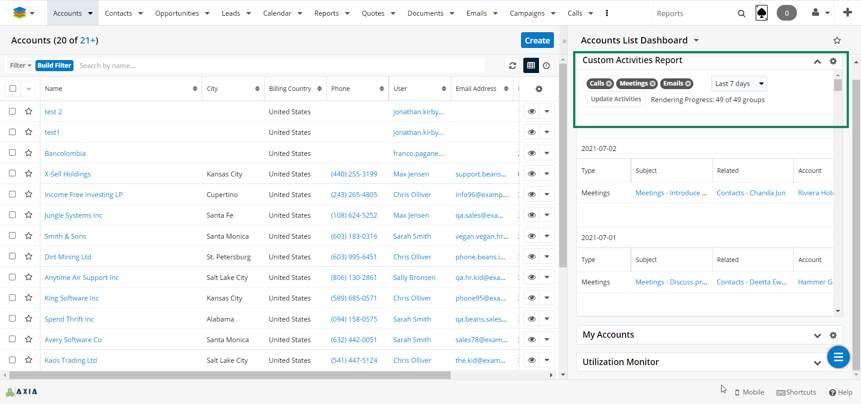Open the Campaigns module tab

pyautogui.click(x=527, y=13)
